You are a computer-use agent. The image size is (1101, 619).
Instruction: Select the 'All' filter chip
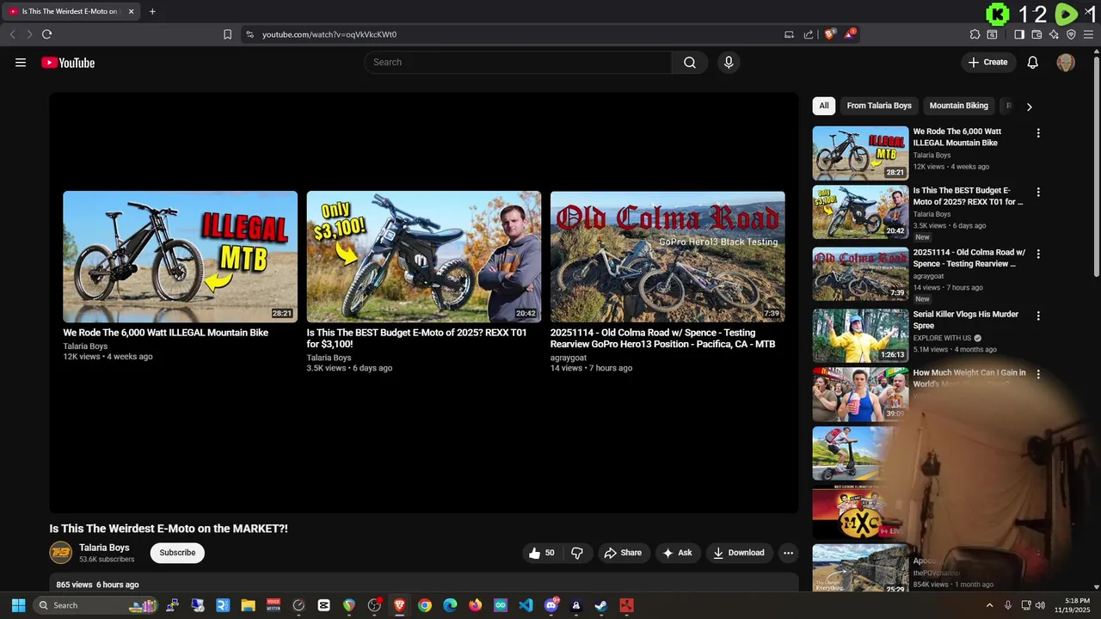click(x=824, y=106)
